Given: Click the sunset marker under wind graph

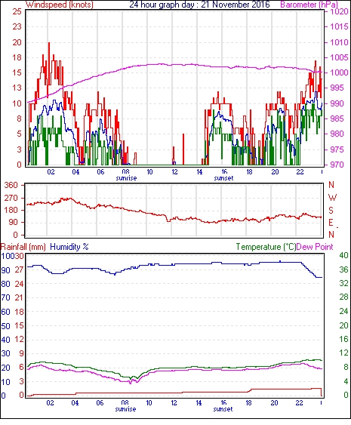Looking at the screenshot, I should point(223,178).
